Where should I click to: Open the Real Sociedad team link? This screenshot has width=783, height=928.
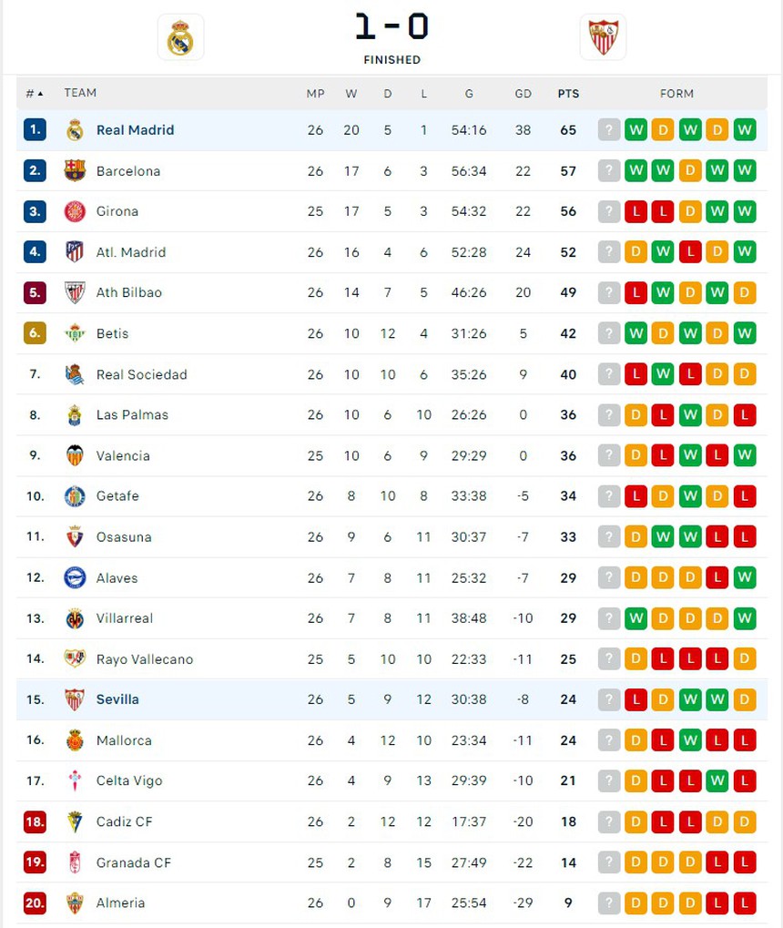tap(141, 374)
